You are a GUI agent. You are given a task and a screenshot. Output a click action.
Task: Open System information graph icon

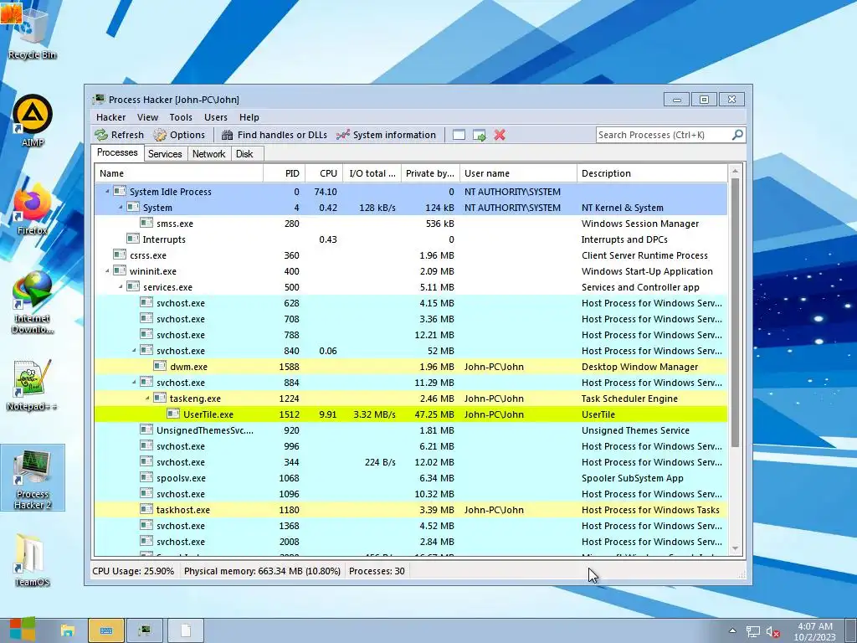(342, 135)
